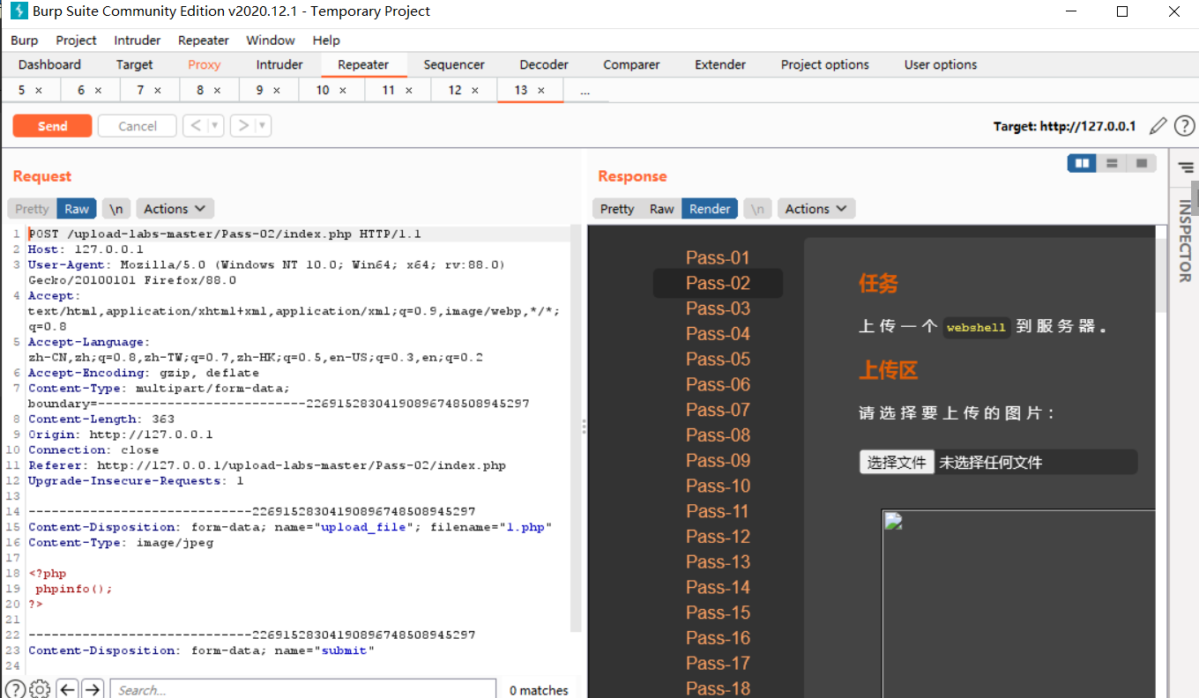The height and width of the screenshot is (698, 1199).
Task: Click the Cancel button
Action: tap(138, 126)
